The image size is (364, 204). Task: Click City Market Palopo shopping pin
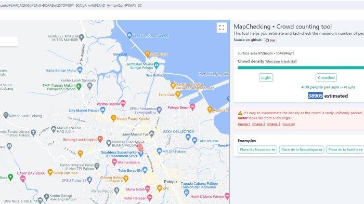(103, 110)
